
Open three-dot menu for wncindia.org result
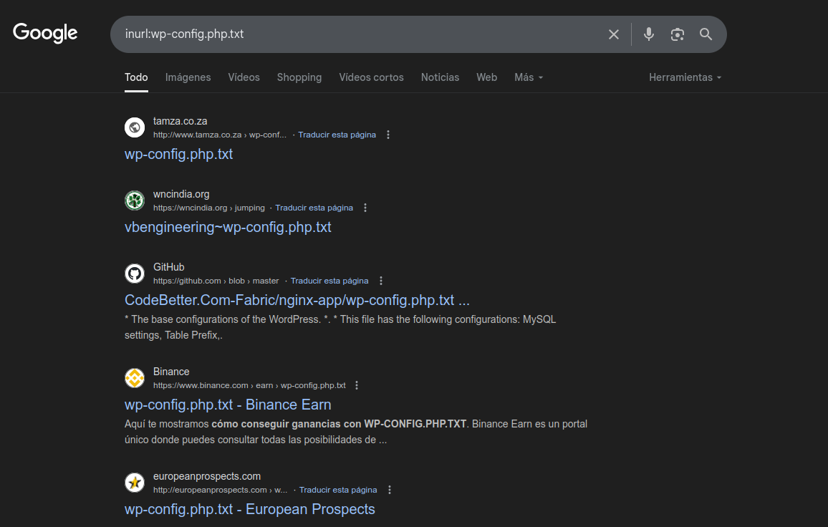(x=365, y=208)
